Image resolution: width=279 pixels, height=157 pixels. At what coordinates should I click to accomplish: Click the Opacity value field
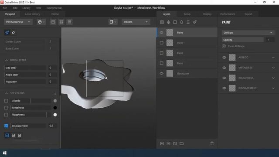coord(270,40)
